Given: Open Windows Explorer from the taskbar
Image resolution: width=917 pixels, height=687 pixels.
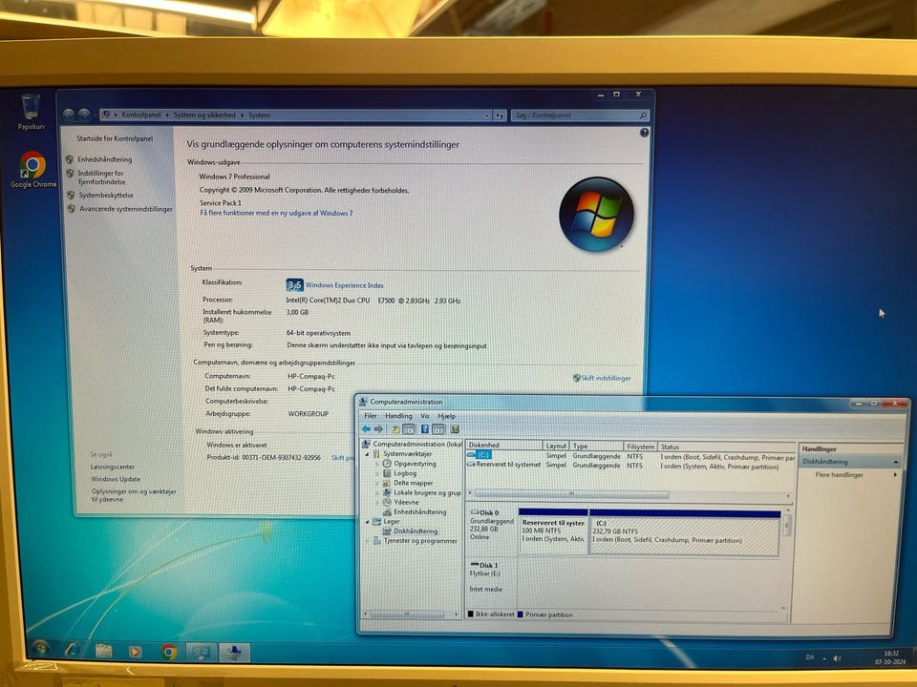Looking at the screenshot, I should 103,650.
